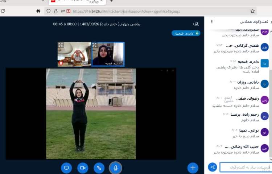Click the exercise presentation image
This screenshot has width=272, height=174.
[x=91, y=113]
